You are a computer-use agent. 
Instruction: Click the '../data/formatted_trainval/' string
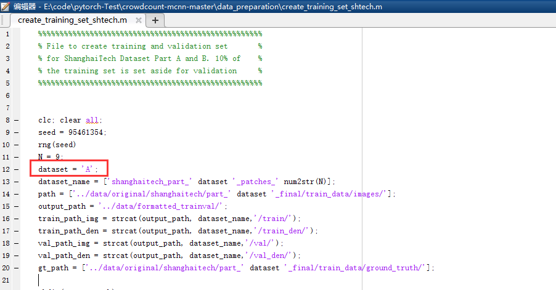pyautogui.click(x=161, y=206)
